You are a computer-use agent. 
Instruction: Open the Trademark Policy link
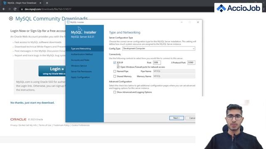point(62,125)
